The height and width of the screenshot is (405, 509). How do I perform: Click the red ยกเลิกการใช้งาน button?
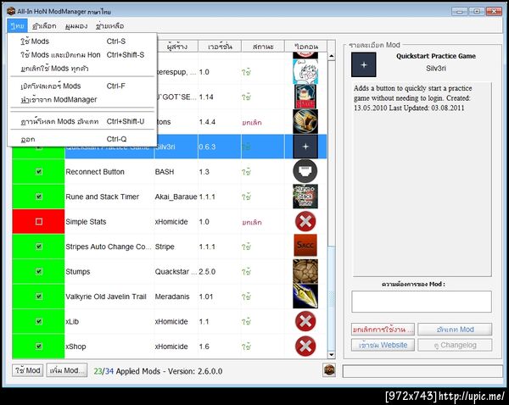[x=383, y=330]
